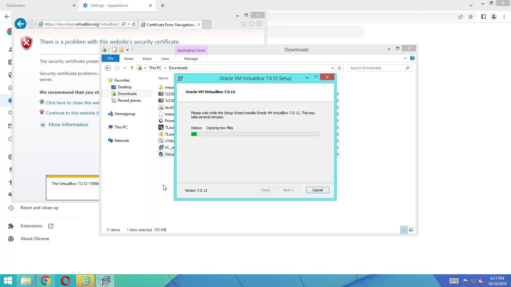
Task: Refresh the page in Internet Explorer
Action: click(134, 24)
